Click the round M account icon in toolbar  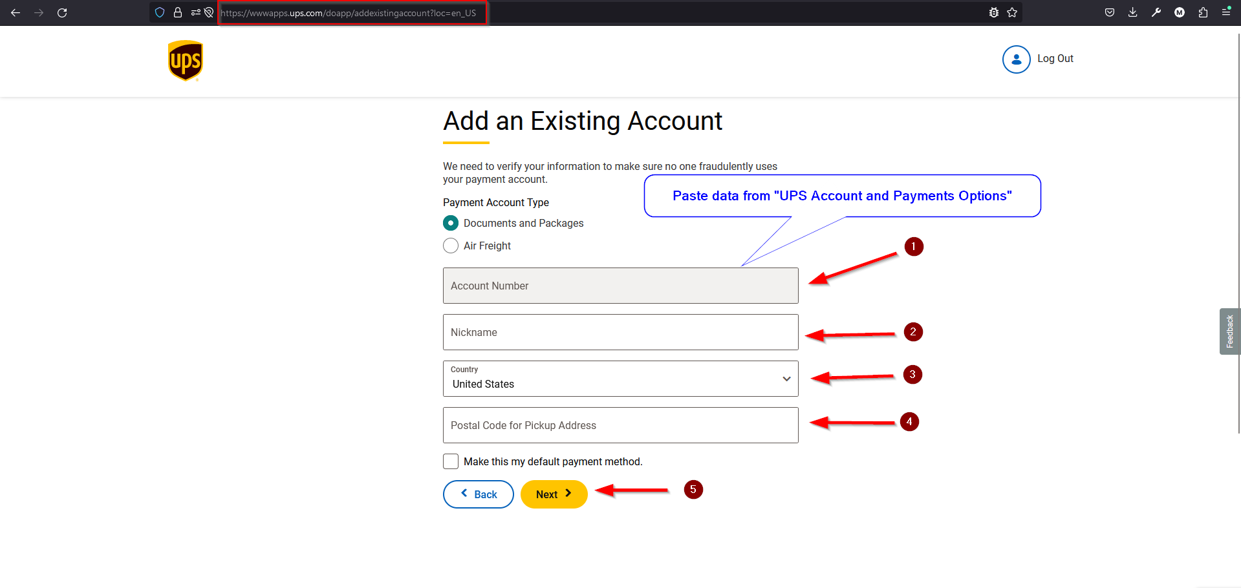coord(1180,12)
